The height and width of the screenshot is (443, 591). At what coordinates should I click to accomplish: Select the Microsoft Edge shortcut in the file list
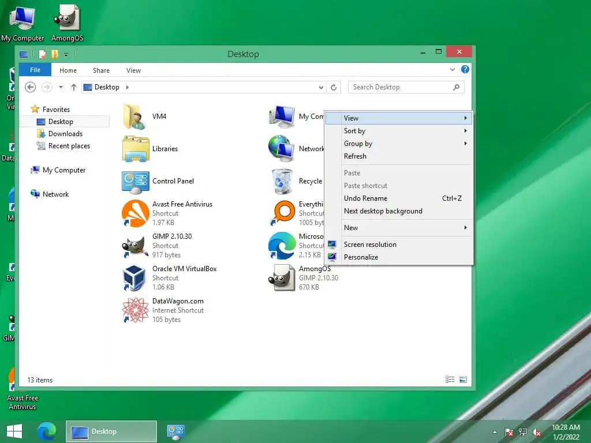pyautogui.click(x=282, y=246)
